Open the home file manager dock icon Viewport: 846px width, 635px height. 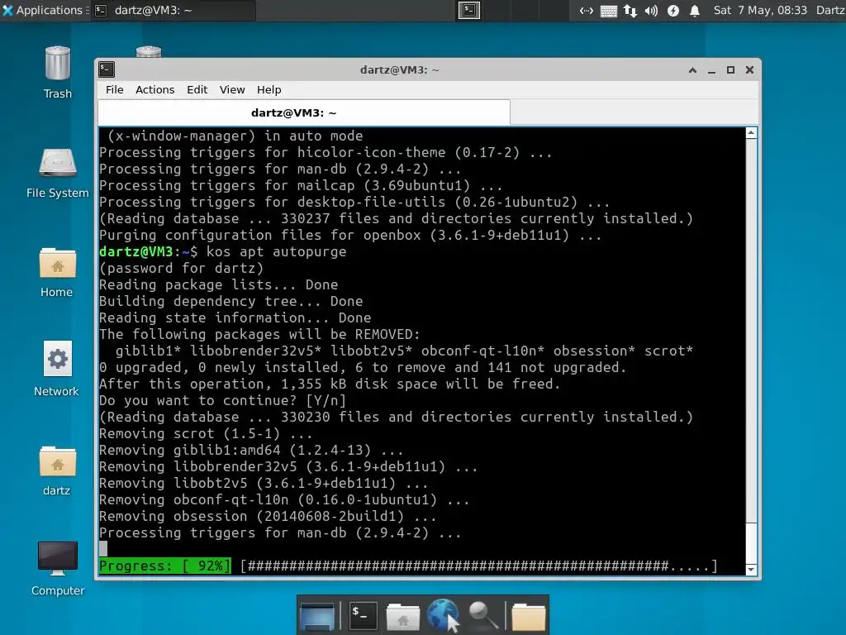[403, 617]
